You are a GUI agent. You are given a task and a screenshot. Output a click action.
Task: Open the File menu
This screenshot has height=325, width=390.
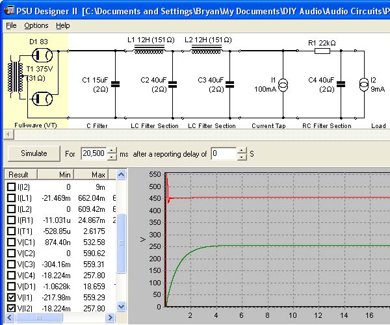(11, 25)
